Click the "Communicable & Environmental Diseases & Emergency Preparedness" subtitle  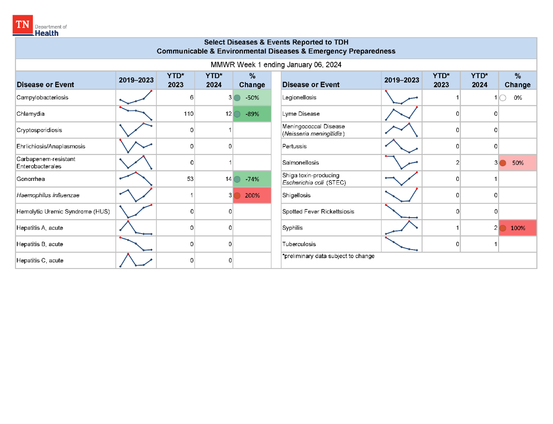tap(276, 51)
